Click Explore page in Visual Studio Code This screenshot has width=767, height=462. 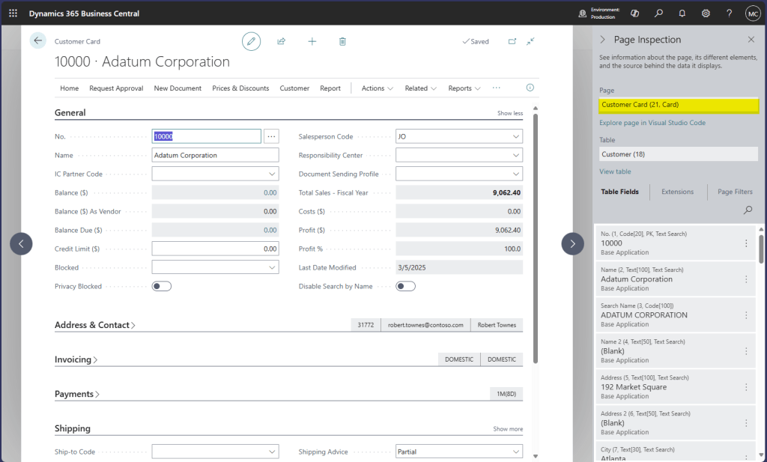652,123
